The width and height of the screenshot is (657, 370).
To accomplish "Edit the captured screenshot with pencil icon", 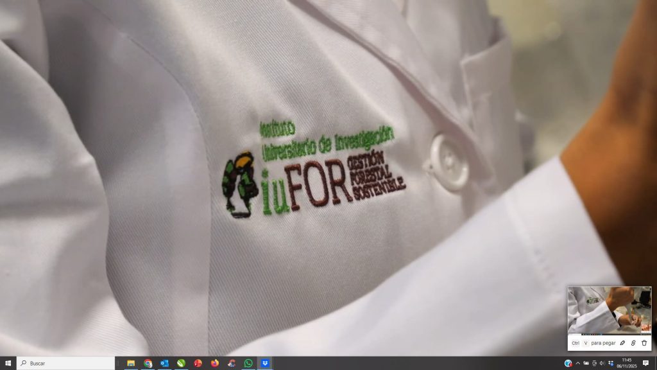I will pyautogui.click(x=622, y=343).
